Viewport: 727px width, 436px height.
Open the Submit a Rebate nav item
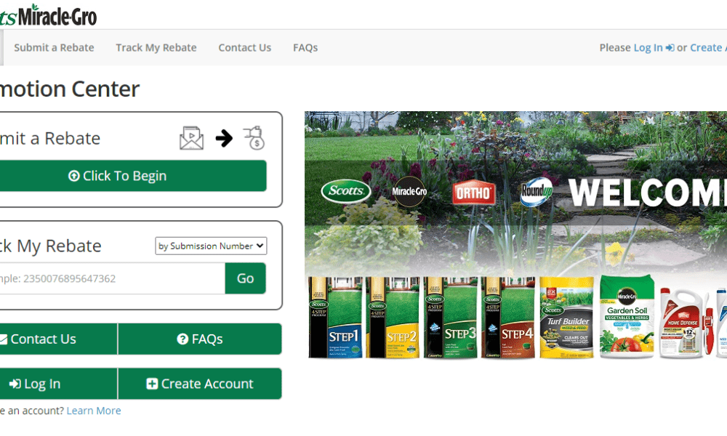coord(54,48)
